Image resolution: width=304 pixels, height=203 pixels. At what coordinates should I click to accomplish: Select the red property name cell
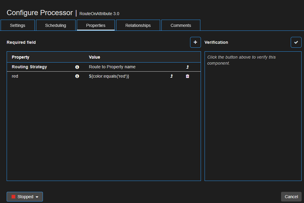15,76
